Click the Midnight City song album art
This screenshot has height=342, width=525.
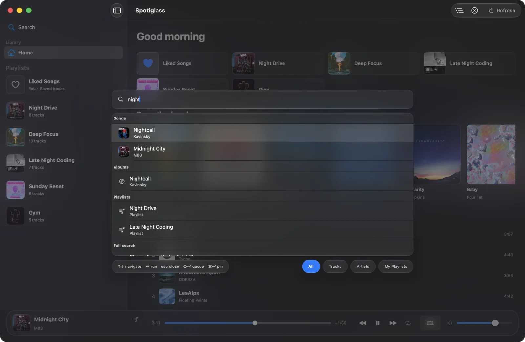tap(124, 151)
